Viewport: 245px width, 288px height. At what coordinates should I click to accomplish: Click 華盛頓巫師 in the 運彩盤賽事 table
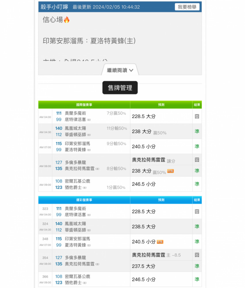pos(75,230)
